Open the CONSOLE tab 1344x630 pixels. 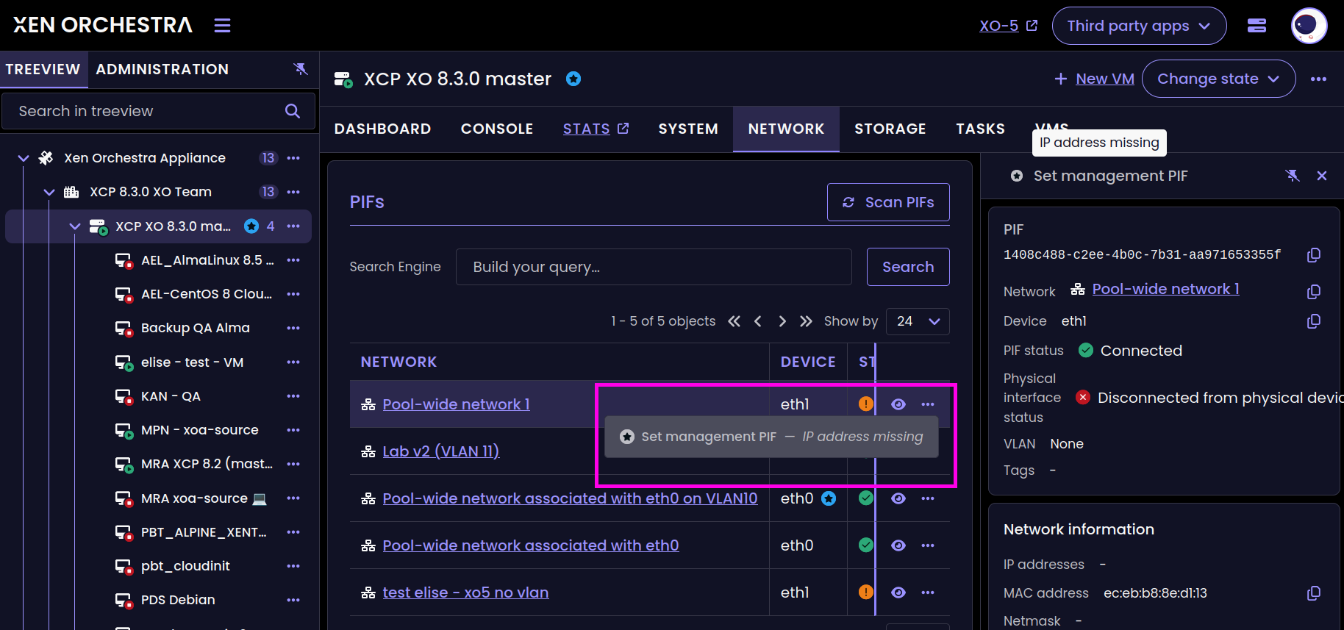(x=497, y=129)
